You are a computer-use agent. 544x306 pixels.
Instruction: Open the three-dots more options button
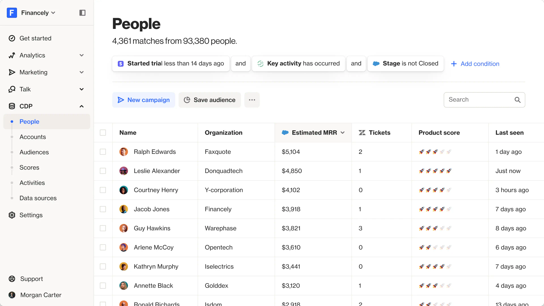coord(252,100)
